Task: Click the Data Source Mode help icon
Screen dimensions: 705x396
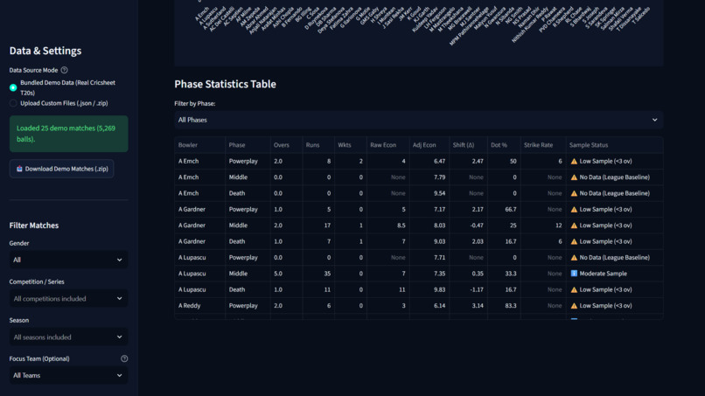Action: 65,70
